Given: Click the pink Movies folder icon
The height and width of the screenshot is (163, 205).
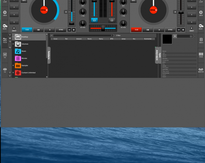Looking at the screenshot, I should (x=18, y=58).
